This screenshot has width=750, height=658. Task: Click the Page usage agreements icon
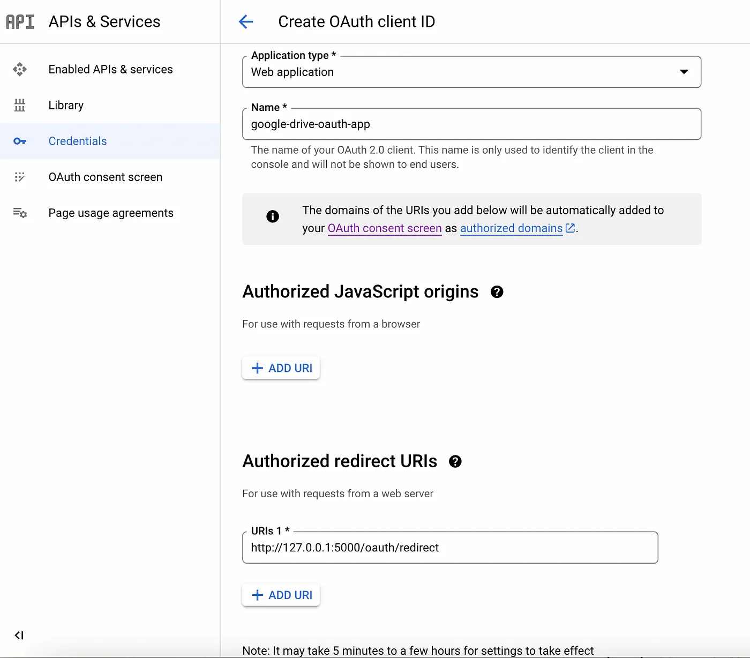pos(20,213)
